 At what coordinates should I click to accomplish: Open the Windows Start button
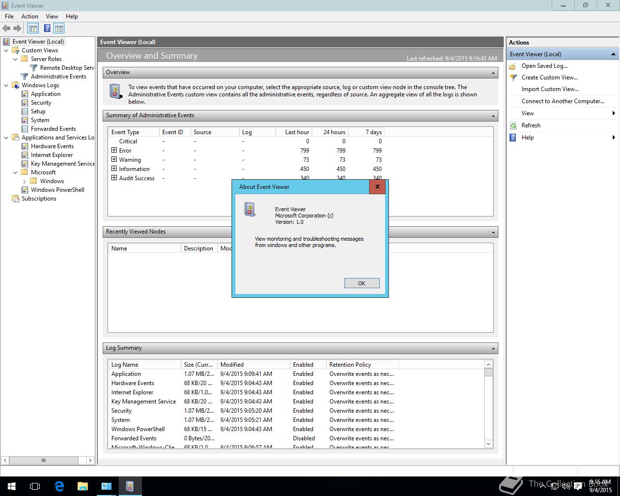(12, 486)
